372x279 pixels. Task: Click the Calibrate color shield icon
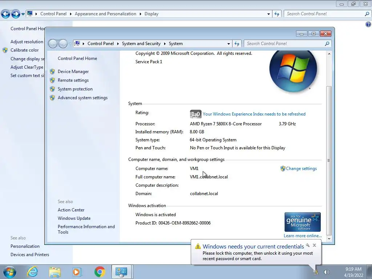(5, 50)
